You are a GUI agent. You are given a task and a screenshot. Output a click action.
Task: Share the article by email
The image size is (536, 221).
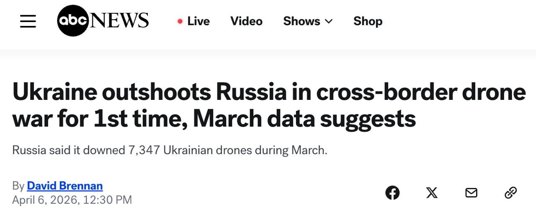(x=471, y=193)
